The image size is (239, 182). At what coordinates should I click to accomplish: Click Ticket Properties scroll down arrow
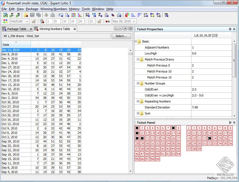(234, 116)
